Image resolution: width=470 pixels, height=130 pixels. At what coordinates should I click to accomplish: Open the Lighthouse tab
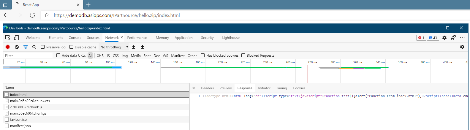tap(231, 38)
